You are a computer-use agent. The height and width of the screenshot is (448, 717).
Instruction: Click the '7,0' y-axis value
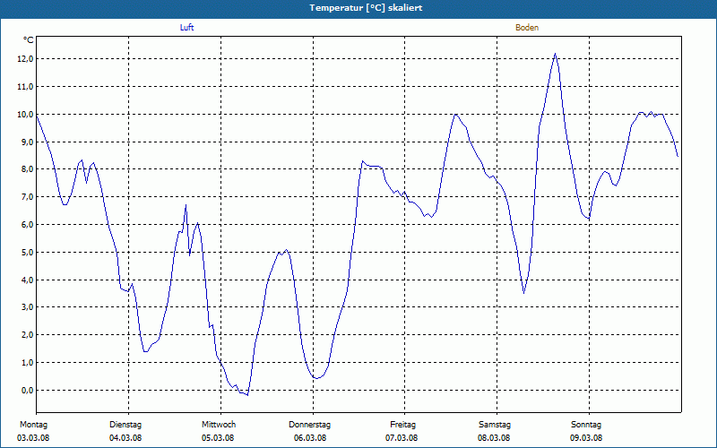click(27, 197)
